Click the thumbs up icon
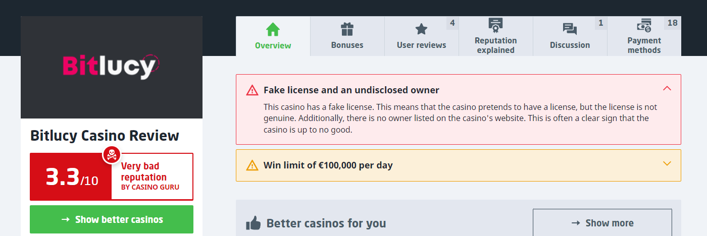 pos(253,223)
